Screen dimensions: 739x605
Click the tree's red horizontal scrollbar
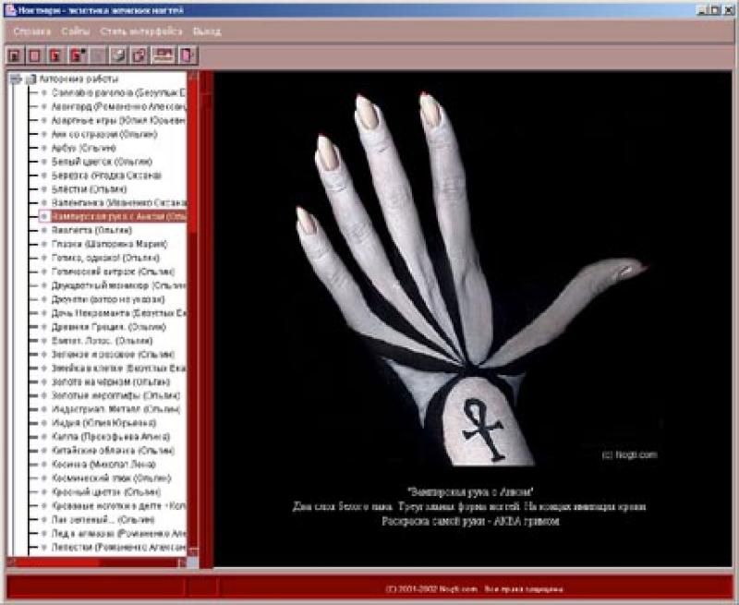click(92, 562)
